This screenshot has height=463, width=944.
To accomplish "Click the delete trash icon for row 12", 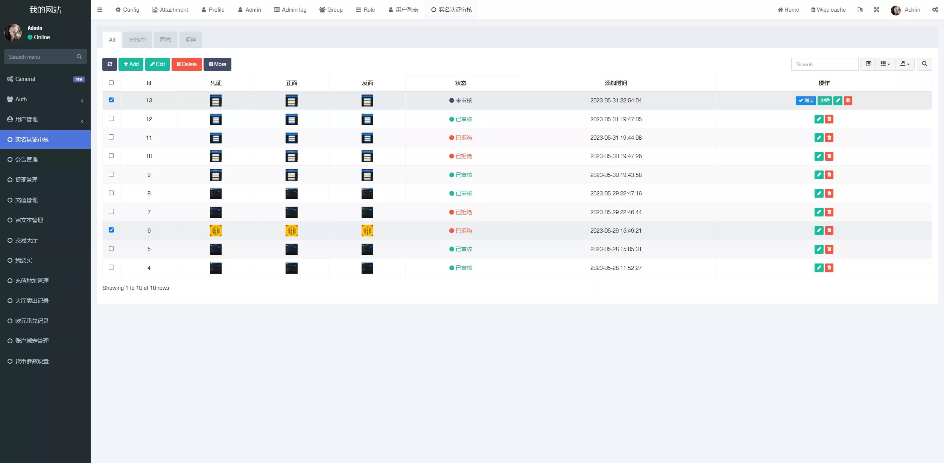I will tap(829, 119).
